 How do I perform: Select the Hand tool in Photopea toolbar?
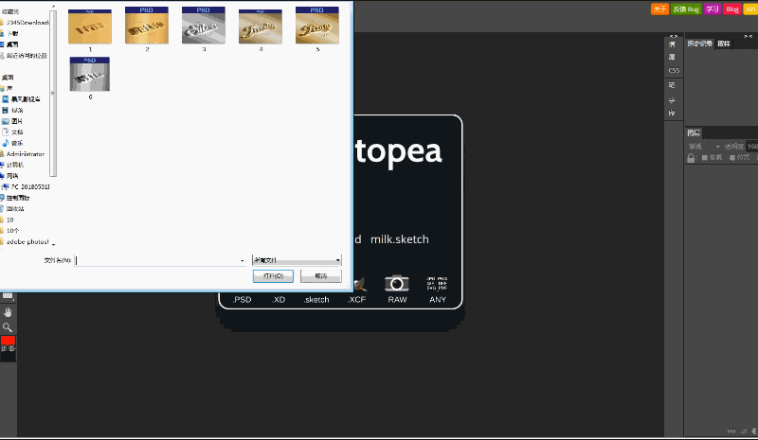[8, 312]
